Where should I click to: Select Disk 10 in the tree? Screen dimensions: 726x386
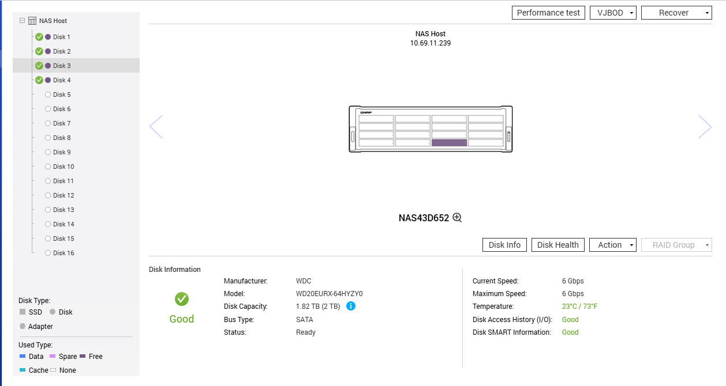[x=63, y=166]
